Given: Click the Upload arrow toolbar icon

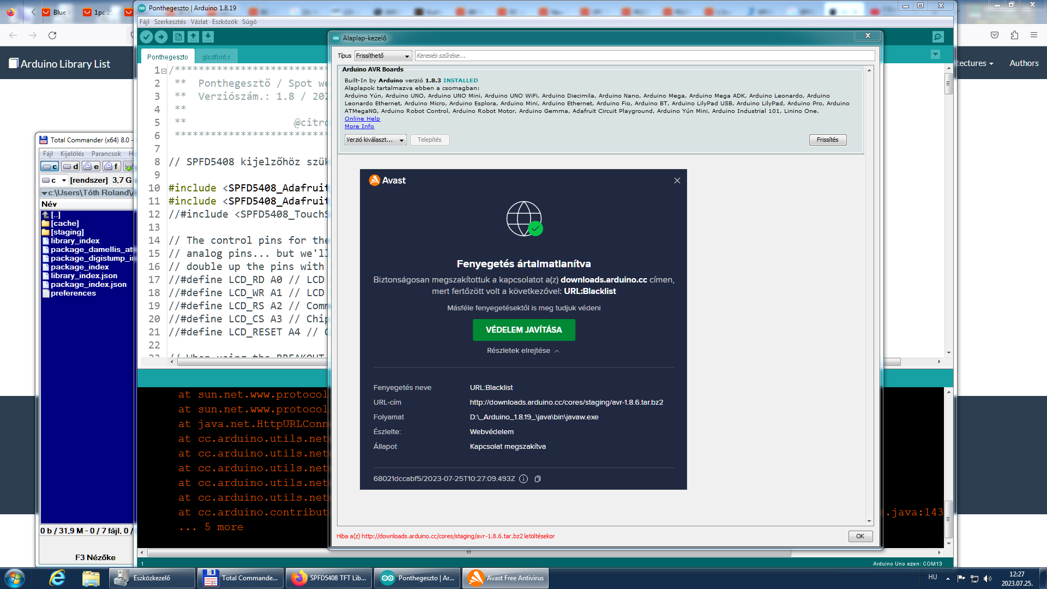Looking at the screenshot, I should click(x=161, y=37).
